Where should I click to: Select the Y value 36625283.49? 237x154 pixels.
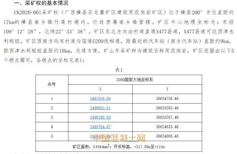[167, 108]
